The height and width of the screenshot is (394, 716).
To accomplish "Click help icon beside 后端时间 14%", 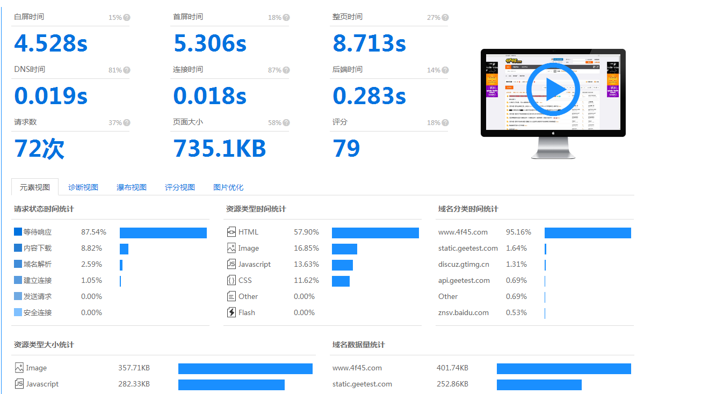I will [445, 70].
